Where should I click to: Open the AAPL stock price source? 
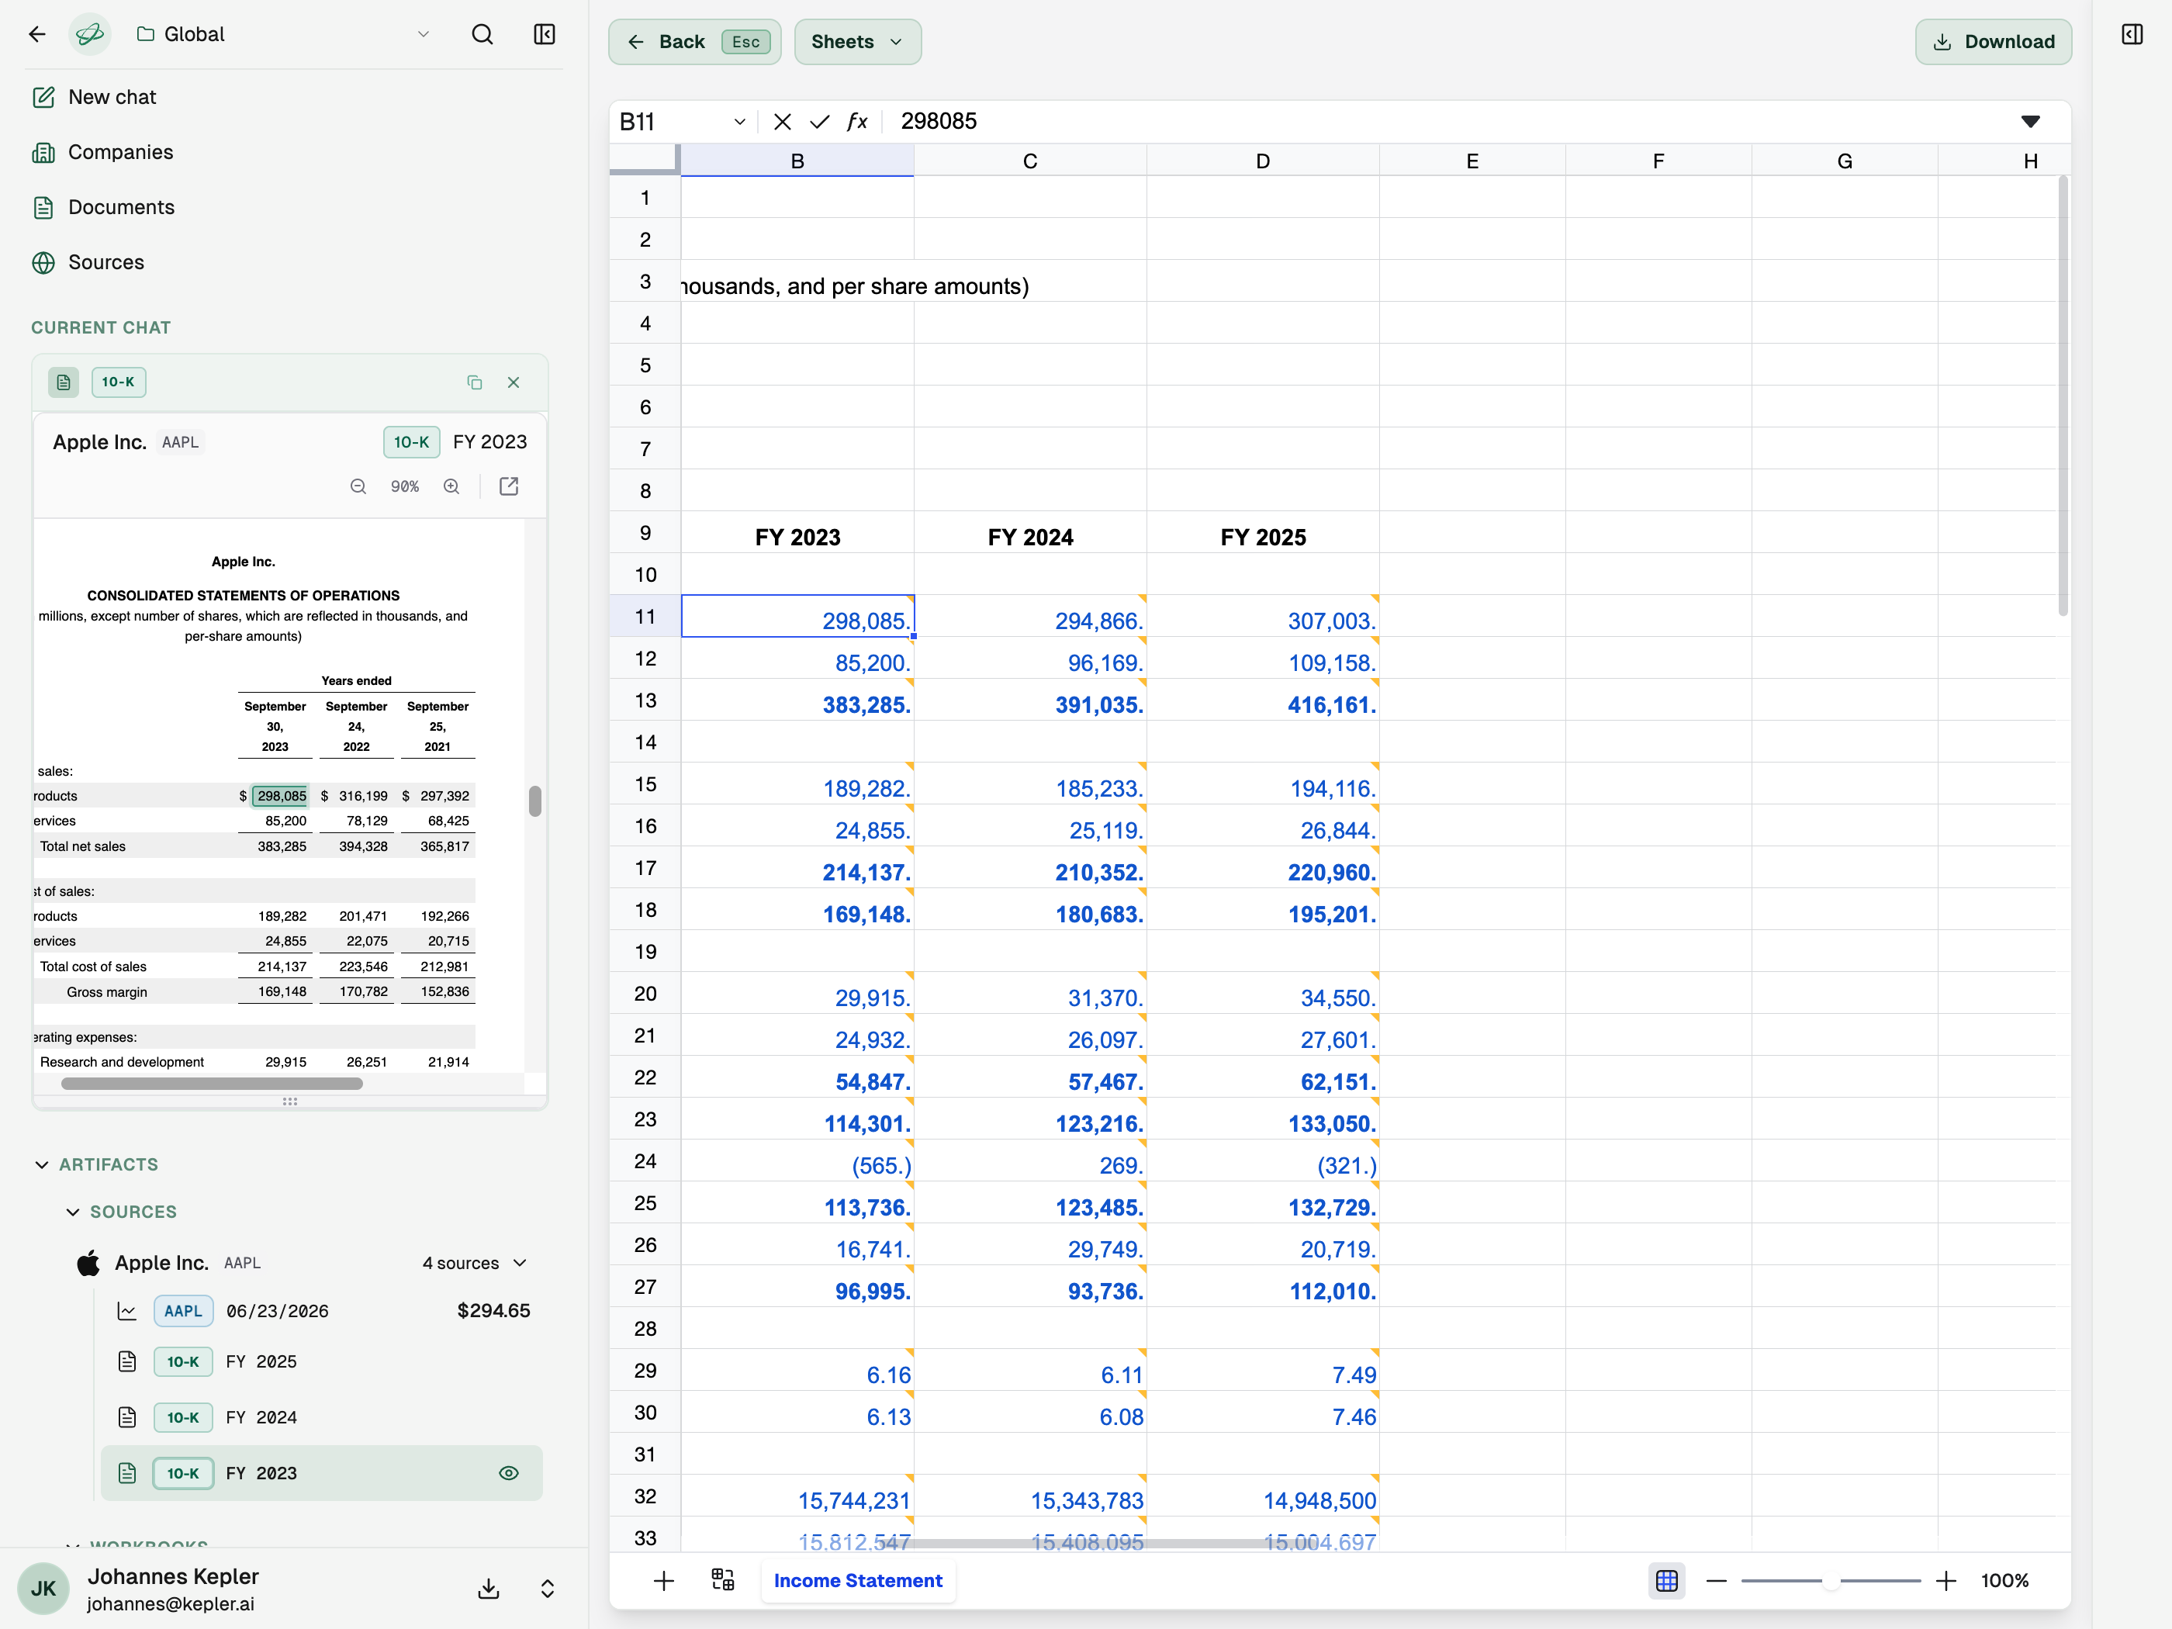tap(322, 1311)
